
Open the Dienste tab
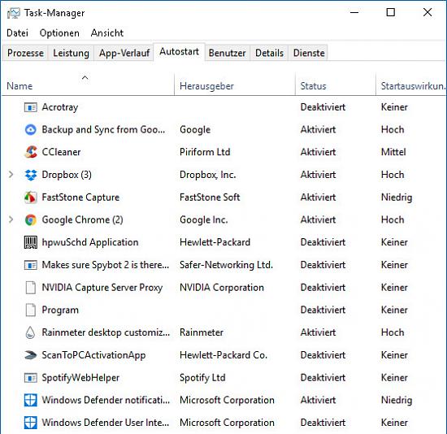(x=309, y=53)
